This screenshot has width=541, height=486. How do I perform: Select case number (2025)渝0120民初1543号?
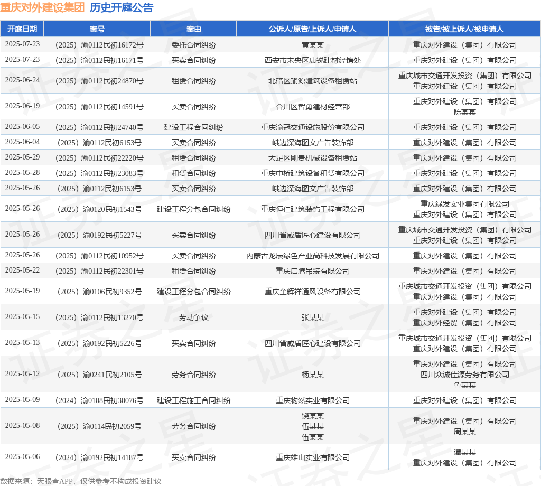pos(99,209)
